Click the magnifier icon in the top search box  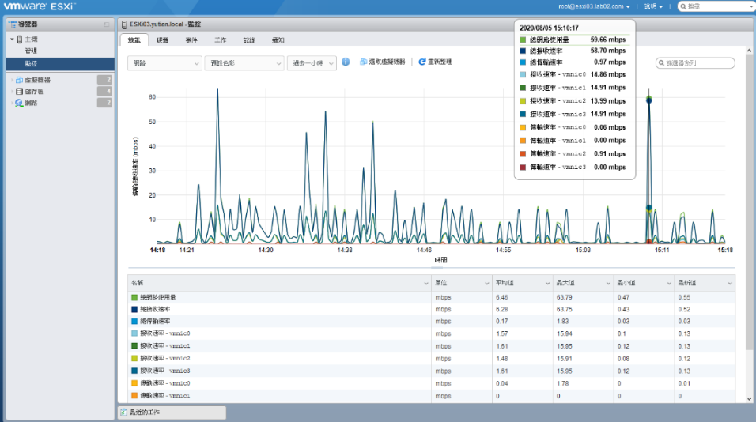[x=683, y=6]
